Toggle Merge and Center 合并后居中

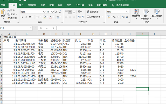(x=94, y=17)
